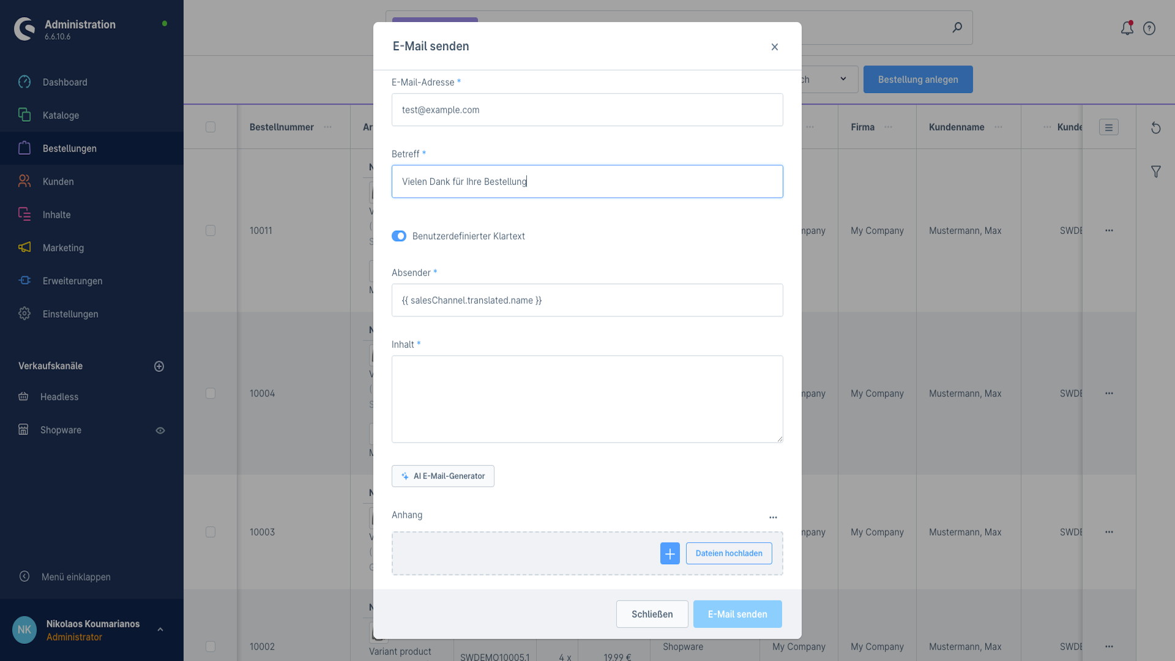Show Shopware storefront via eye icon

[x=160, y=430]
